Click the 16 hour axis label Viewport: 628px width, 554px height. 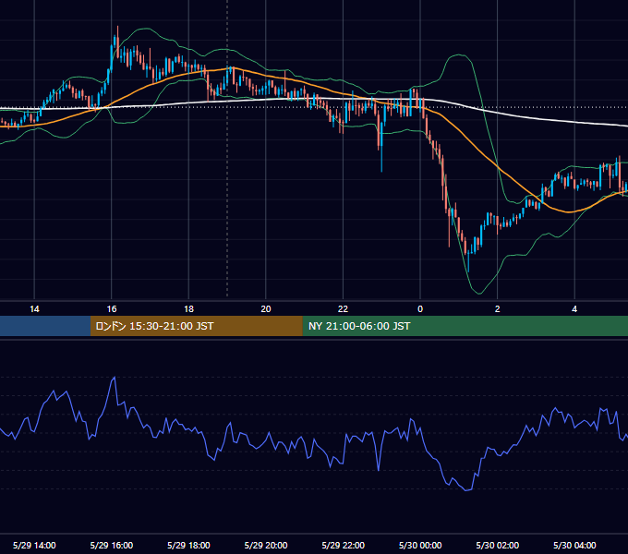[112, 309]
